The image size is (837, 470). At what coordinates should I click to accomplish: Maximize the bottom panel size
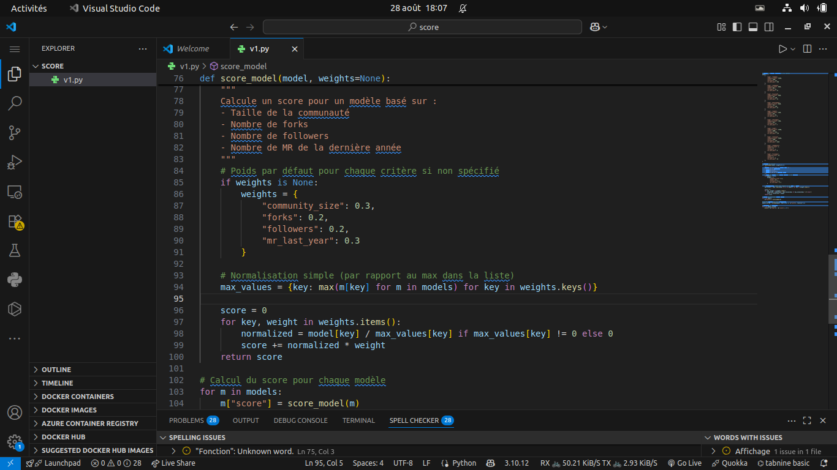(807, 420)
